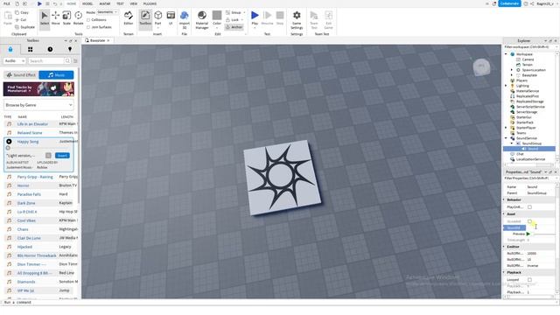560x315 pixels.
Task: Open the AVATAR ribbon tab
Action: tap(105, 3)
